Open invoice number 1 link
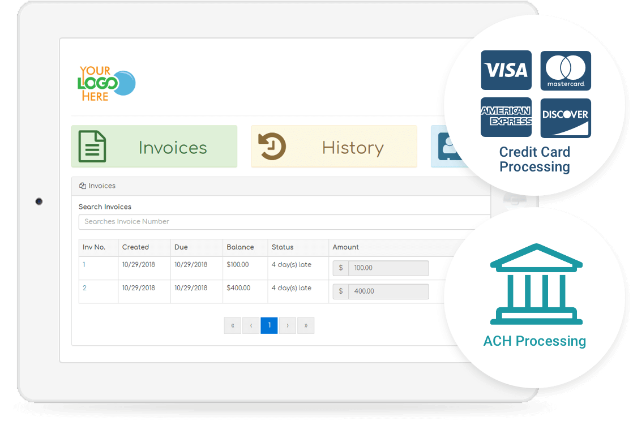This screenshot has width=633, height=421. [x=84, y=265]
